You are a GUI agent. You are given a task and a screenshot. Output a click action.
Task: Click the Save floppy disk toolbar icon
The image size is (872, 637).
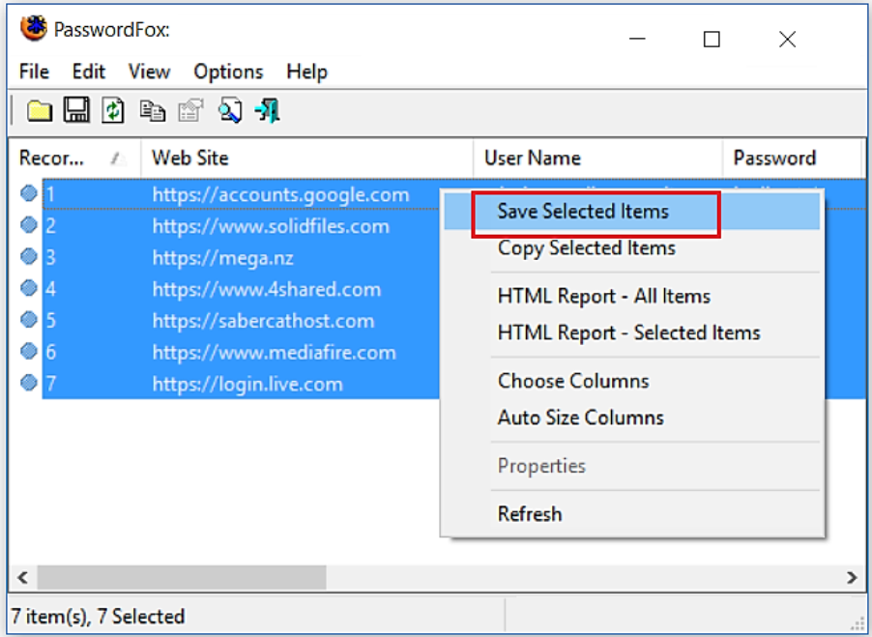(x=76, y=109)
